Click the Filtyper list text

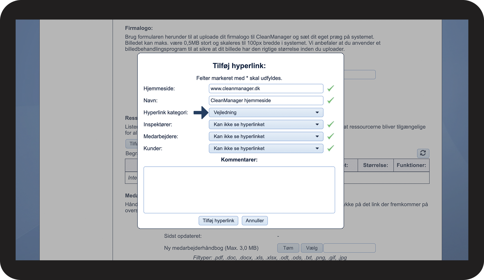tap(270, 258)
